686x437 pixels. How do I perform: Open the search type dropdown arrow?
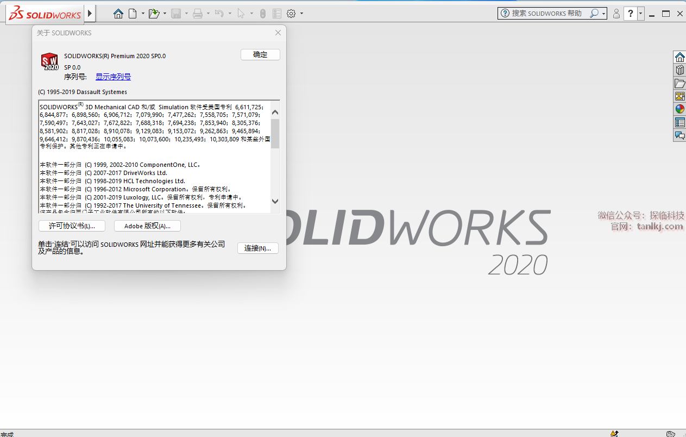[x=603, y=14]
